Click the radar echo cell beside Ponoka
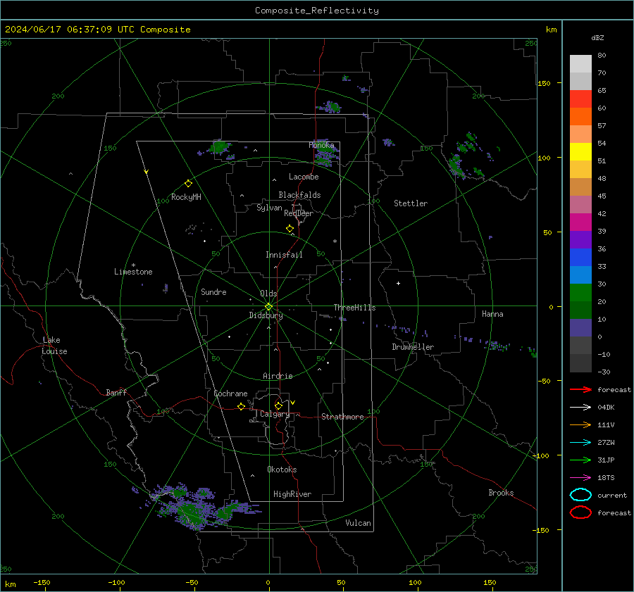The height and width of the screenshot is (592, 634). [326, 154]
